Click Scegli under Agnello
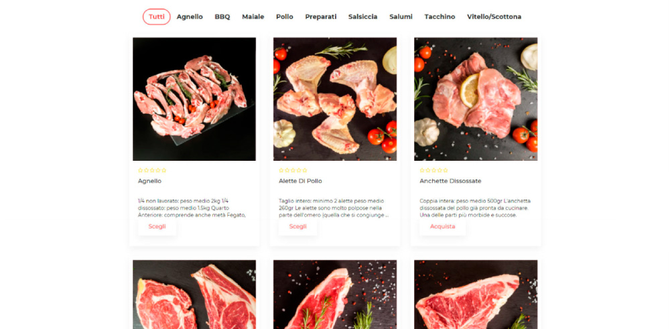This screenshot has height=329, width=670. [x=157, y=226]
